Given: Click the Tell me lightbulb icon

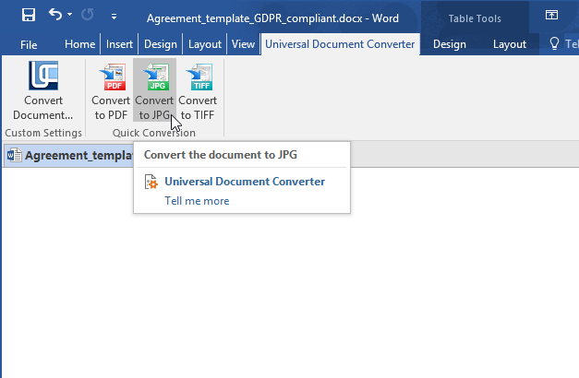Looking at the screenshot, I should 554,43.
